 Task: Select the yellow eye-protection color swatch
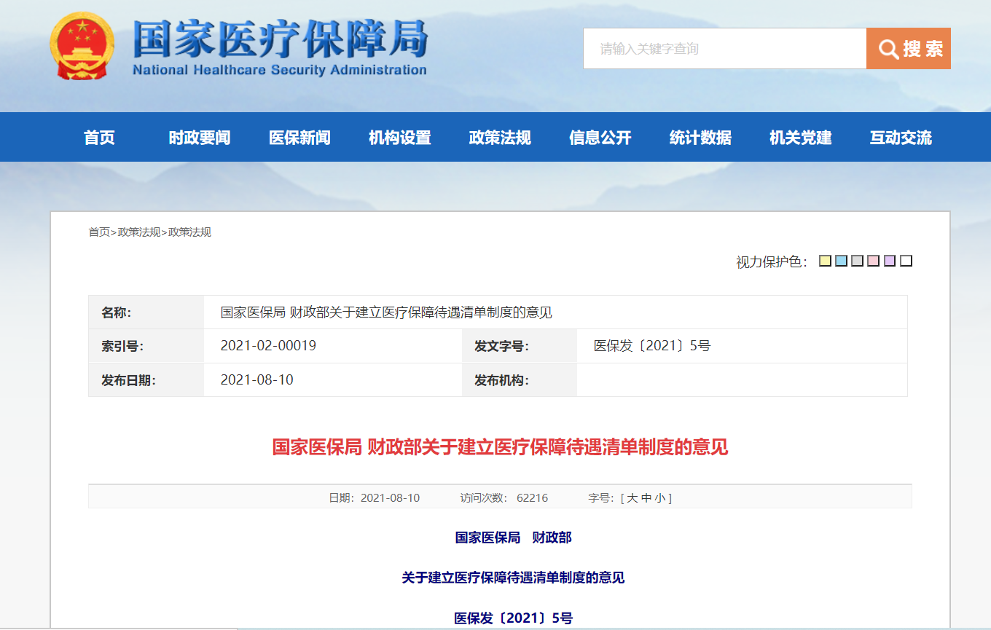(x=825, y=261)
